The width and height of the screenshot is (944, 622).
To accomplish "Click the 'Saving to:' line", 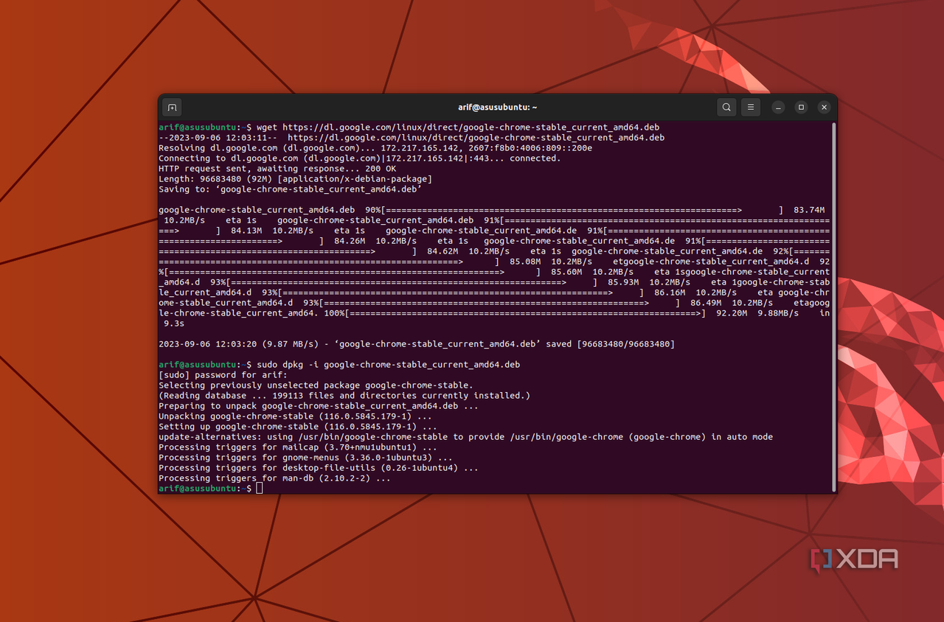I will 290,189.
